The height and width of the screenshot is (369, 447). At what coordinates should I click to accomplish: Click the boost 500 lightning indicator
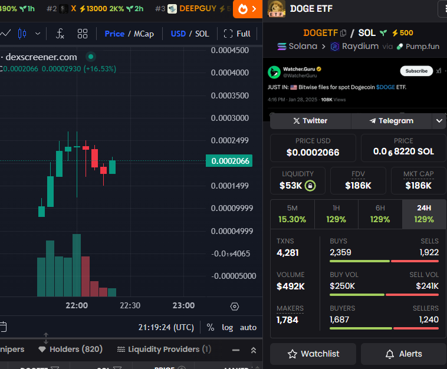pyautogui.click(x=403, y=33)
